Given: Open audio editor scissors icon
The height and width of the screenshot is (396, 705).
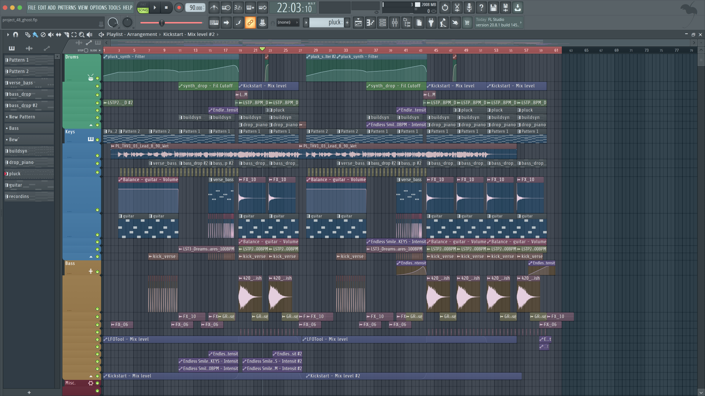Looking at the screenshot, I should tap(457, 7).
